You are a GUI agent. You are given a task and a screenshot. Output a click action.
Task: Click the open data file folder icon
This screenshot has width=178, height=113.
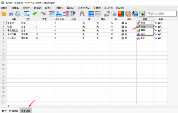4,14
